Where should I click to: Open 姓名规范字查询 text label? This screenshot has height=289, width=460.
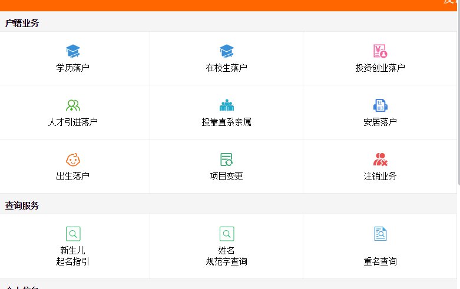227,255
